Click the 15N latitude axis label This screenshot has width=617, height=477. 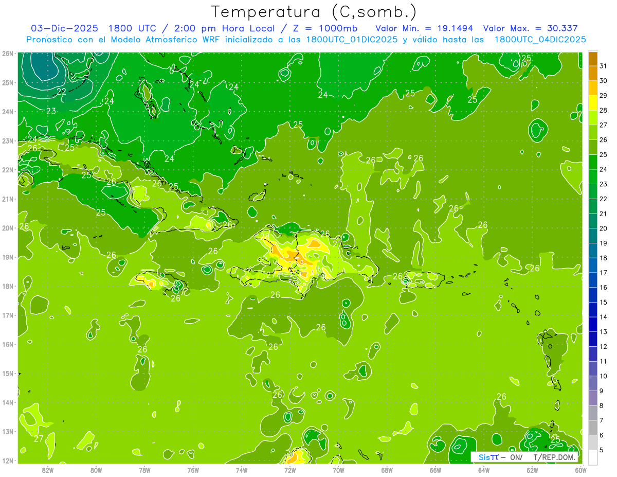pyautogui.click(x=7, y=374)
